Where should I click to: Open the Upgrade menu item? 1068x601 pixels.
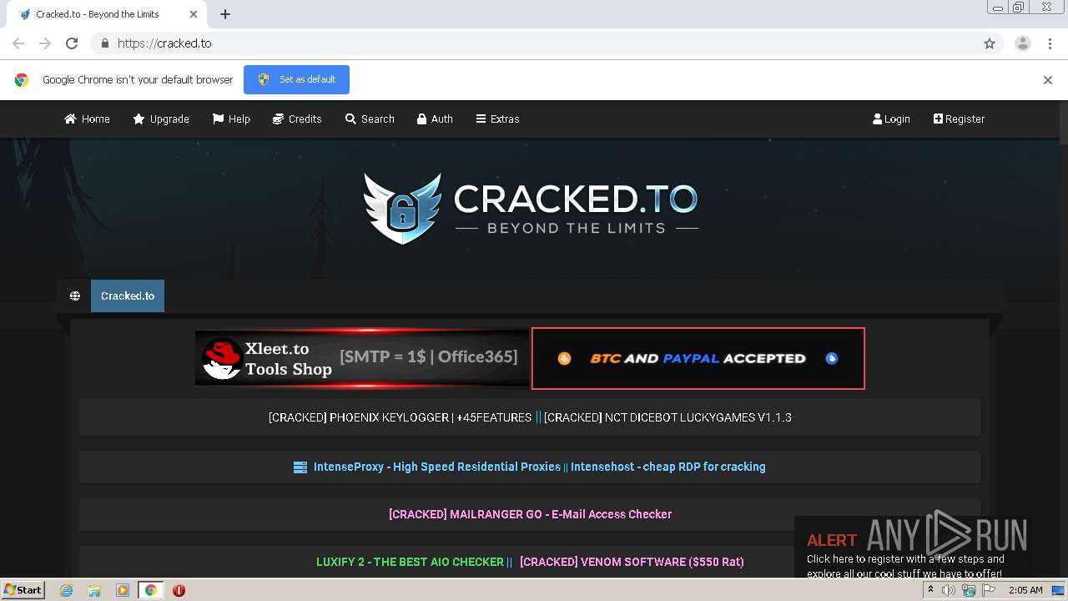click(x=161, y=119)
